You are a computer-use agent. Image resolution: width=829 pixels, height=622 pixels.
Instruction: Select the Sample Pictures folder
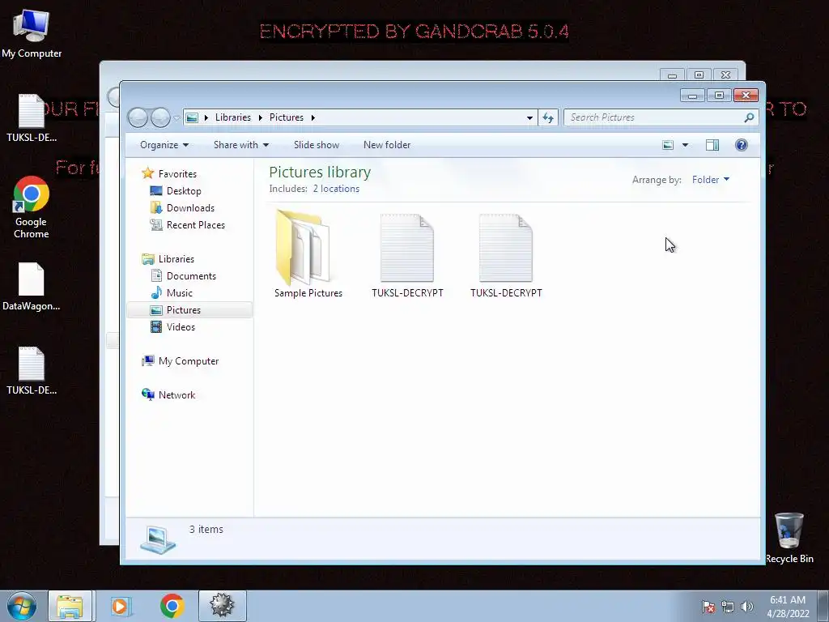[x=308, y=255]
